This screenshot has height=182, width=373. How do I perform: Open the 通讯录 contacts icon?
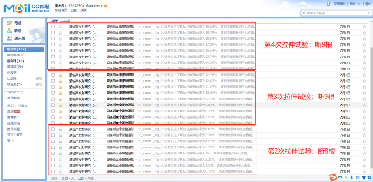point(9,38)
